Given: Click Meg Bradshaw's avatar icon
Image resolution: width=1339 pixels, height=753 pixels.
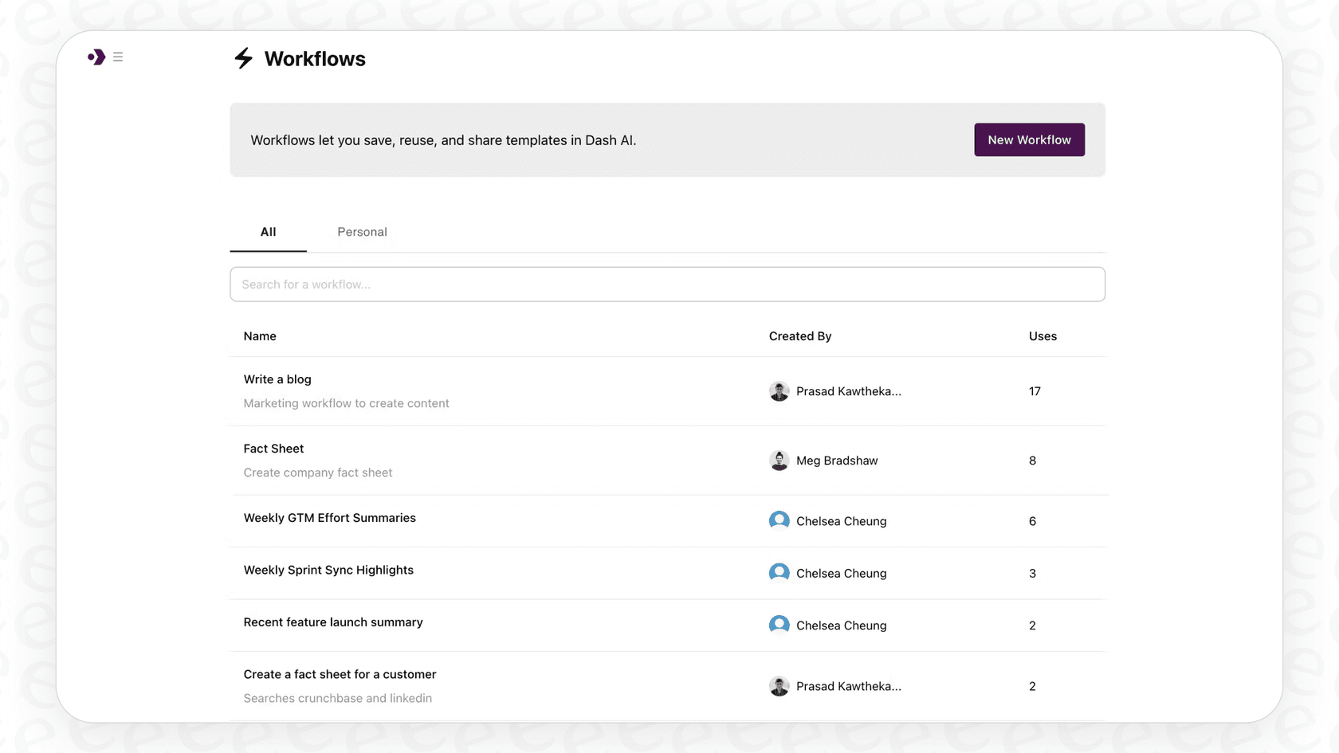Looking at the screenshot, I should pyautogui.click(x=779, y=460).
